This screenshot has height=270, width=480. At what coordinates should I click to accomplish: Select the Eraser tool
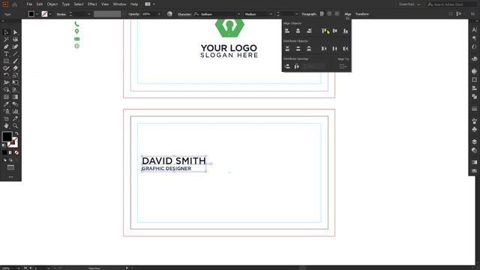[x=15, y=68]
